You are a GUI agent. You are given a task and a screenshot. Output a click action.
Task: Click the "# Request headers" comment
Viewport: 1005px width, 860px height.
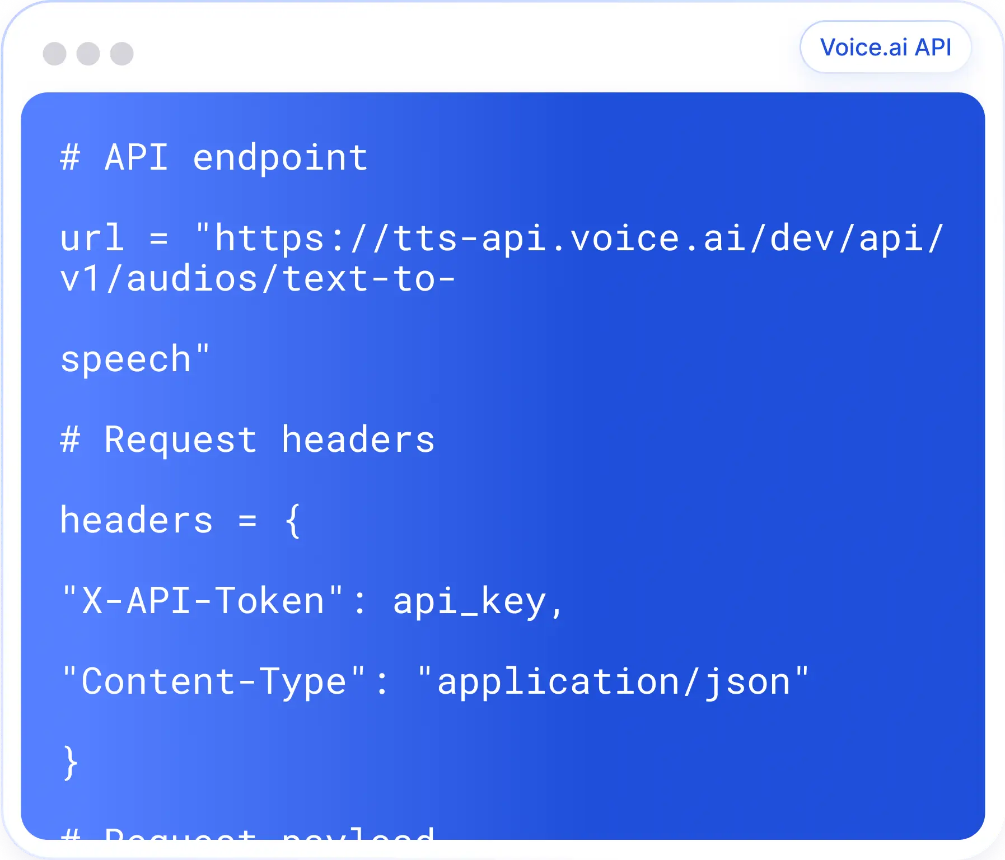[247, 440]
